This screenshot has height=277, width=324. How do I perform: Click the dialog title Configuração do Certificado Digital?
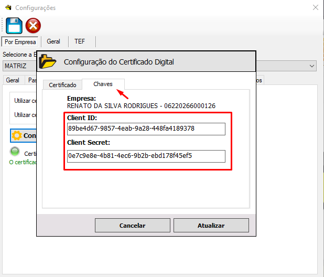pyautogui.click(x=118, y=62)
